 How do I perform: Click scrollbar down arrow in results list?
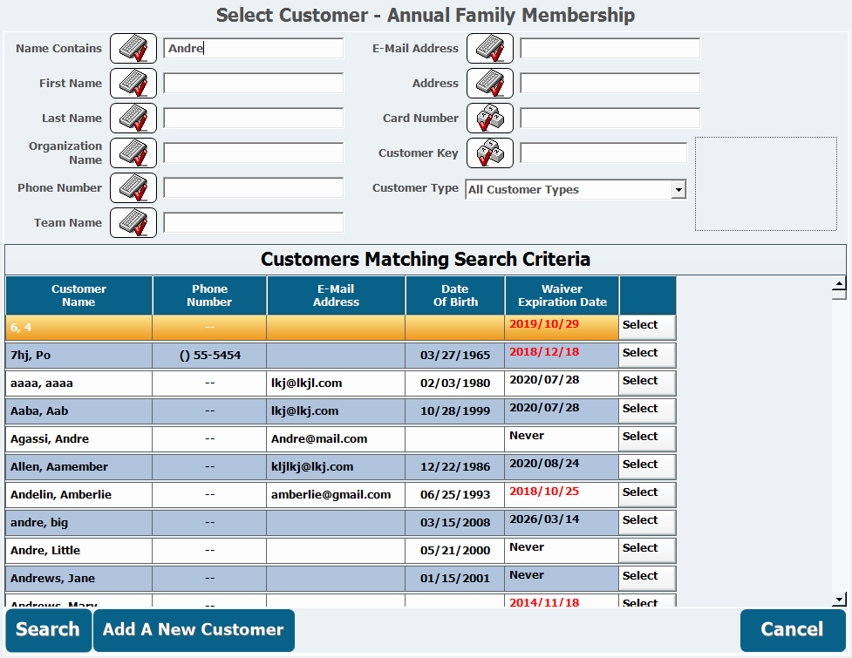click(840, 600)
